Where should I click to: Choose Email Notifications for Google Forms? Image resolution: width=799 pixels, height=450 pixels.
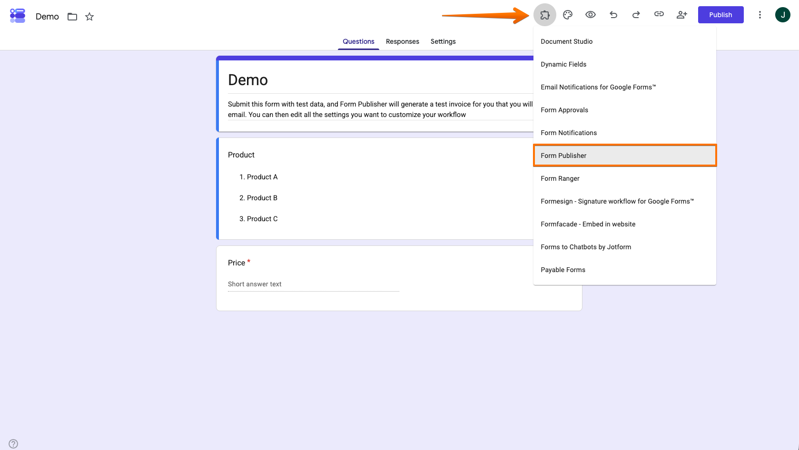pos(625,87)
